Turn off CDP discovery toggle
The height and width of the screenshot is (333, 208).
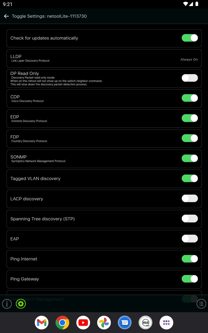click(x=190, y=98)
